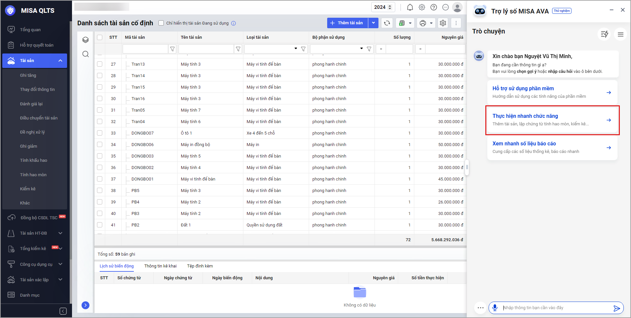Expand the Thêm tài sản dropdown arrow

point(373,23)
